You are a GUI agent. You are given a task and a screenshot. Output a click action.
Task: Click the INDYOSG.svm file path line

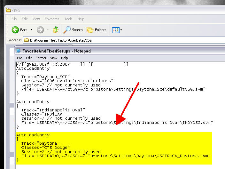click(117, 123)
